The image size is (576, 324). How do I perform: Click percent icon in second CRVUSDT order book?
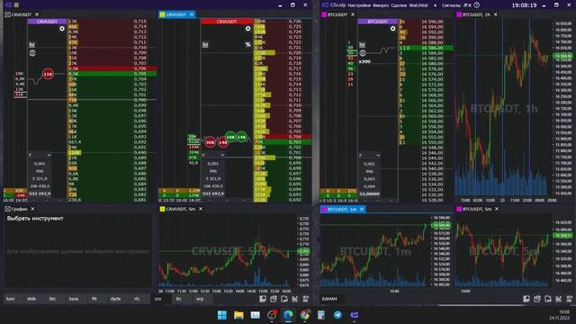tap(248, 45)
